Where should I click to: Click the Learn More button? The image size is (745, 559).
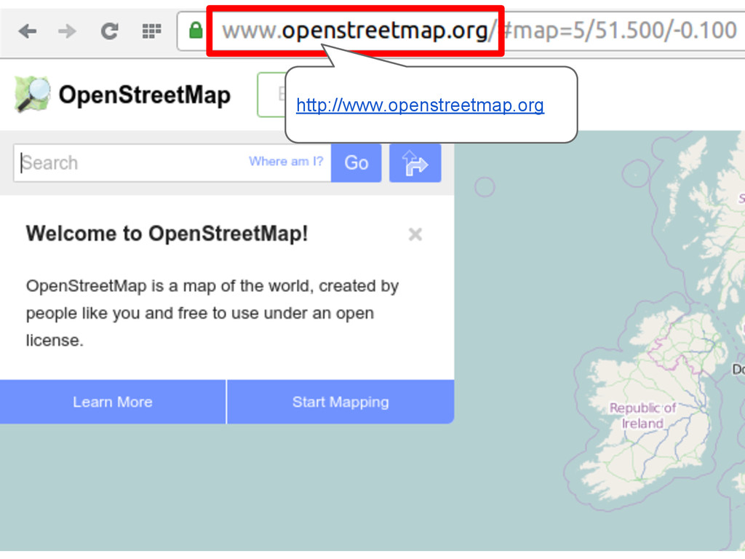113,402
